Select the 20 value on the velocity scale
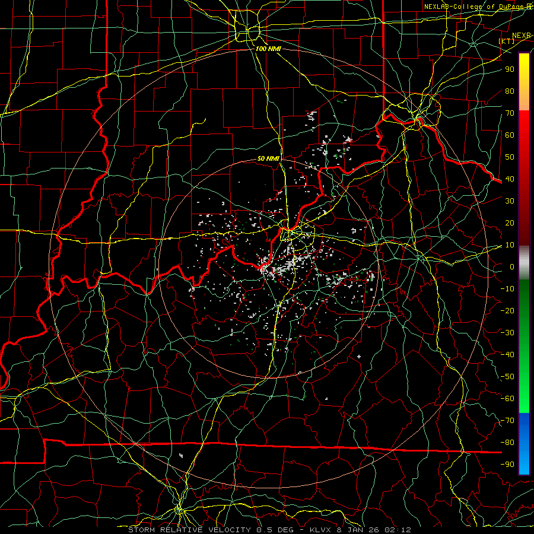534x534 pixels. pyautogui.click(x=510, y=223)
